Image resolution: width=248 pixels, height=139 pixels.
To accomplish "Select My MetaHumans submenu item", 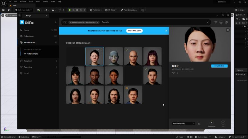I will (x=31, y=54).
